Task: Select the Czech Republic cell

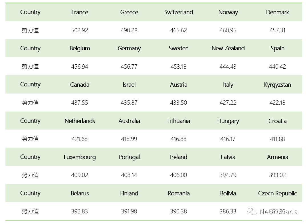Action: coord(277,193)
